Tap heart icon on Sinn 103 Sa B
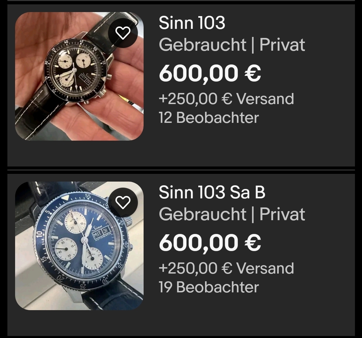The height and width of the screenshot is (338, 362). 123,203
